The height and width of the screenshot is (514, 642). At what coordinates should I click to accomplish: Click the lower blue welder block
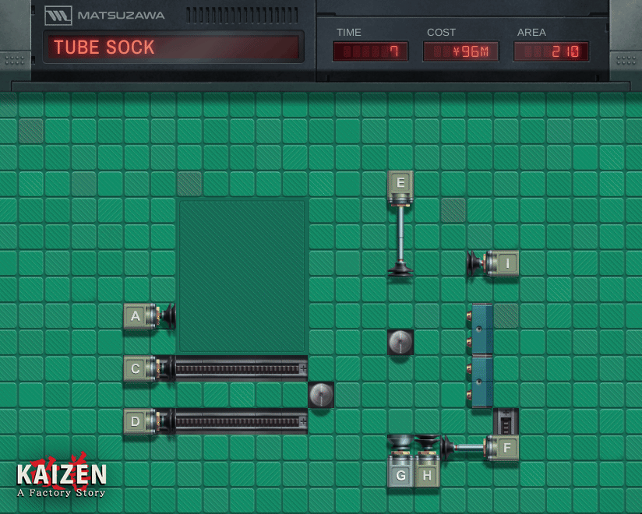point(481,382)
